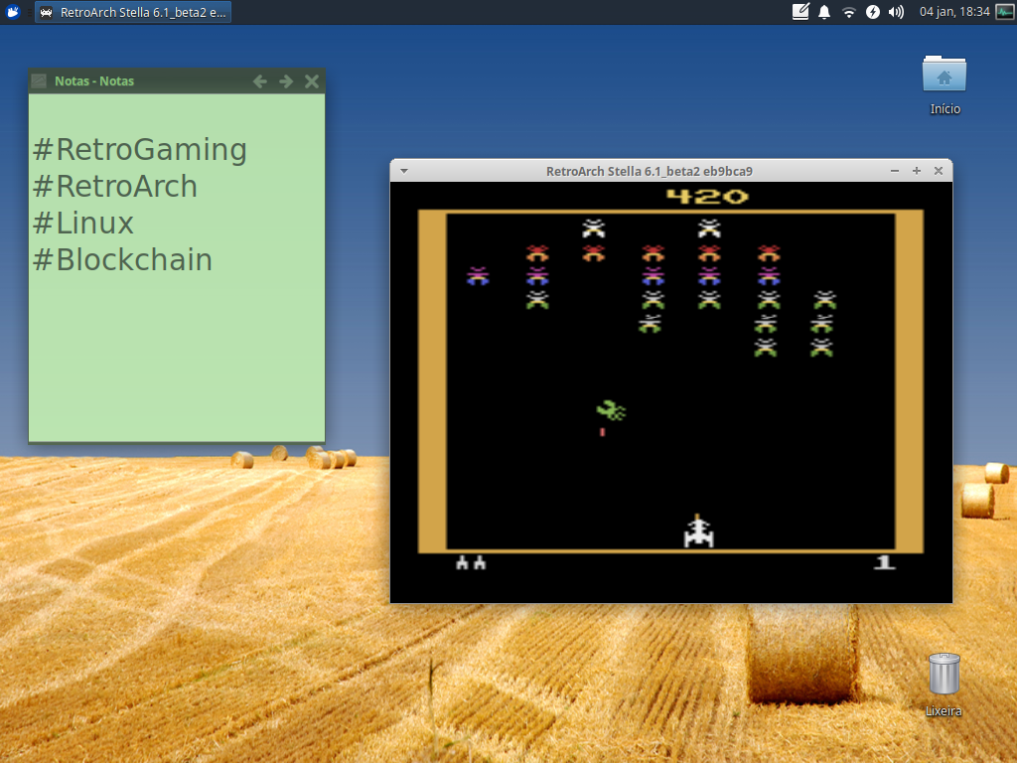Minimize the RetroArch Stella window
Screen dimensions: 1017x763
pos(895,171)
